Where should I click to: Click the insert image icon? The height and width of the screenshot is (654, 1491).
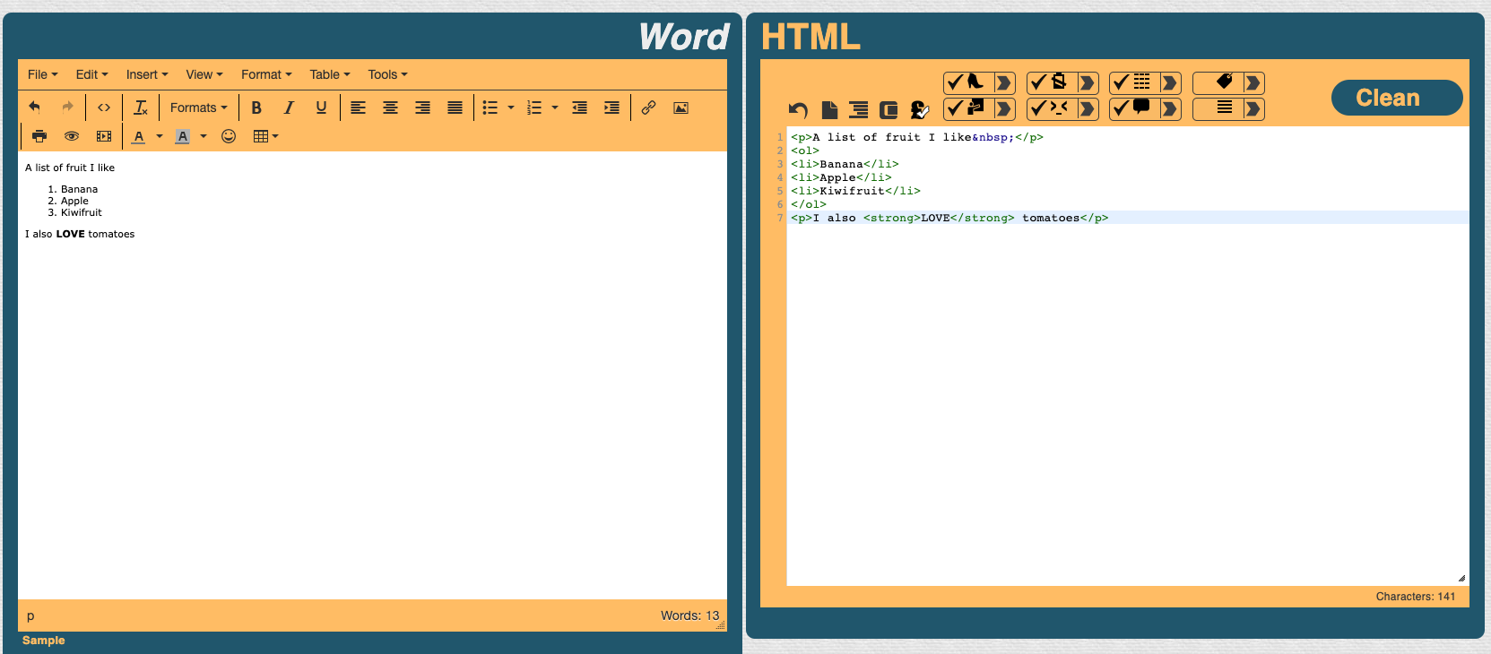680,108
